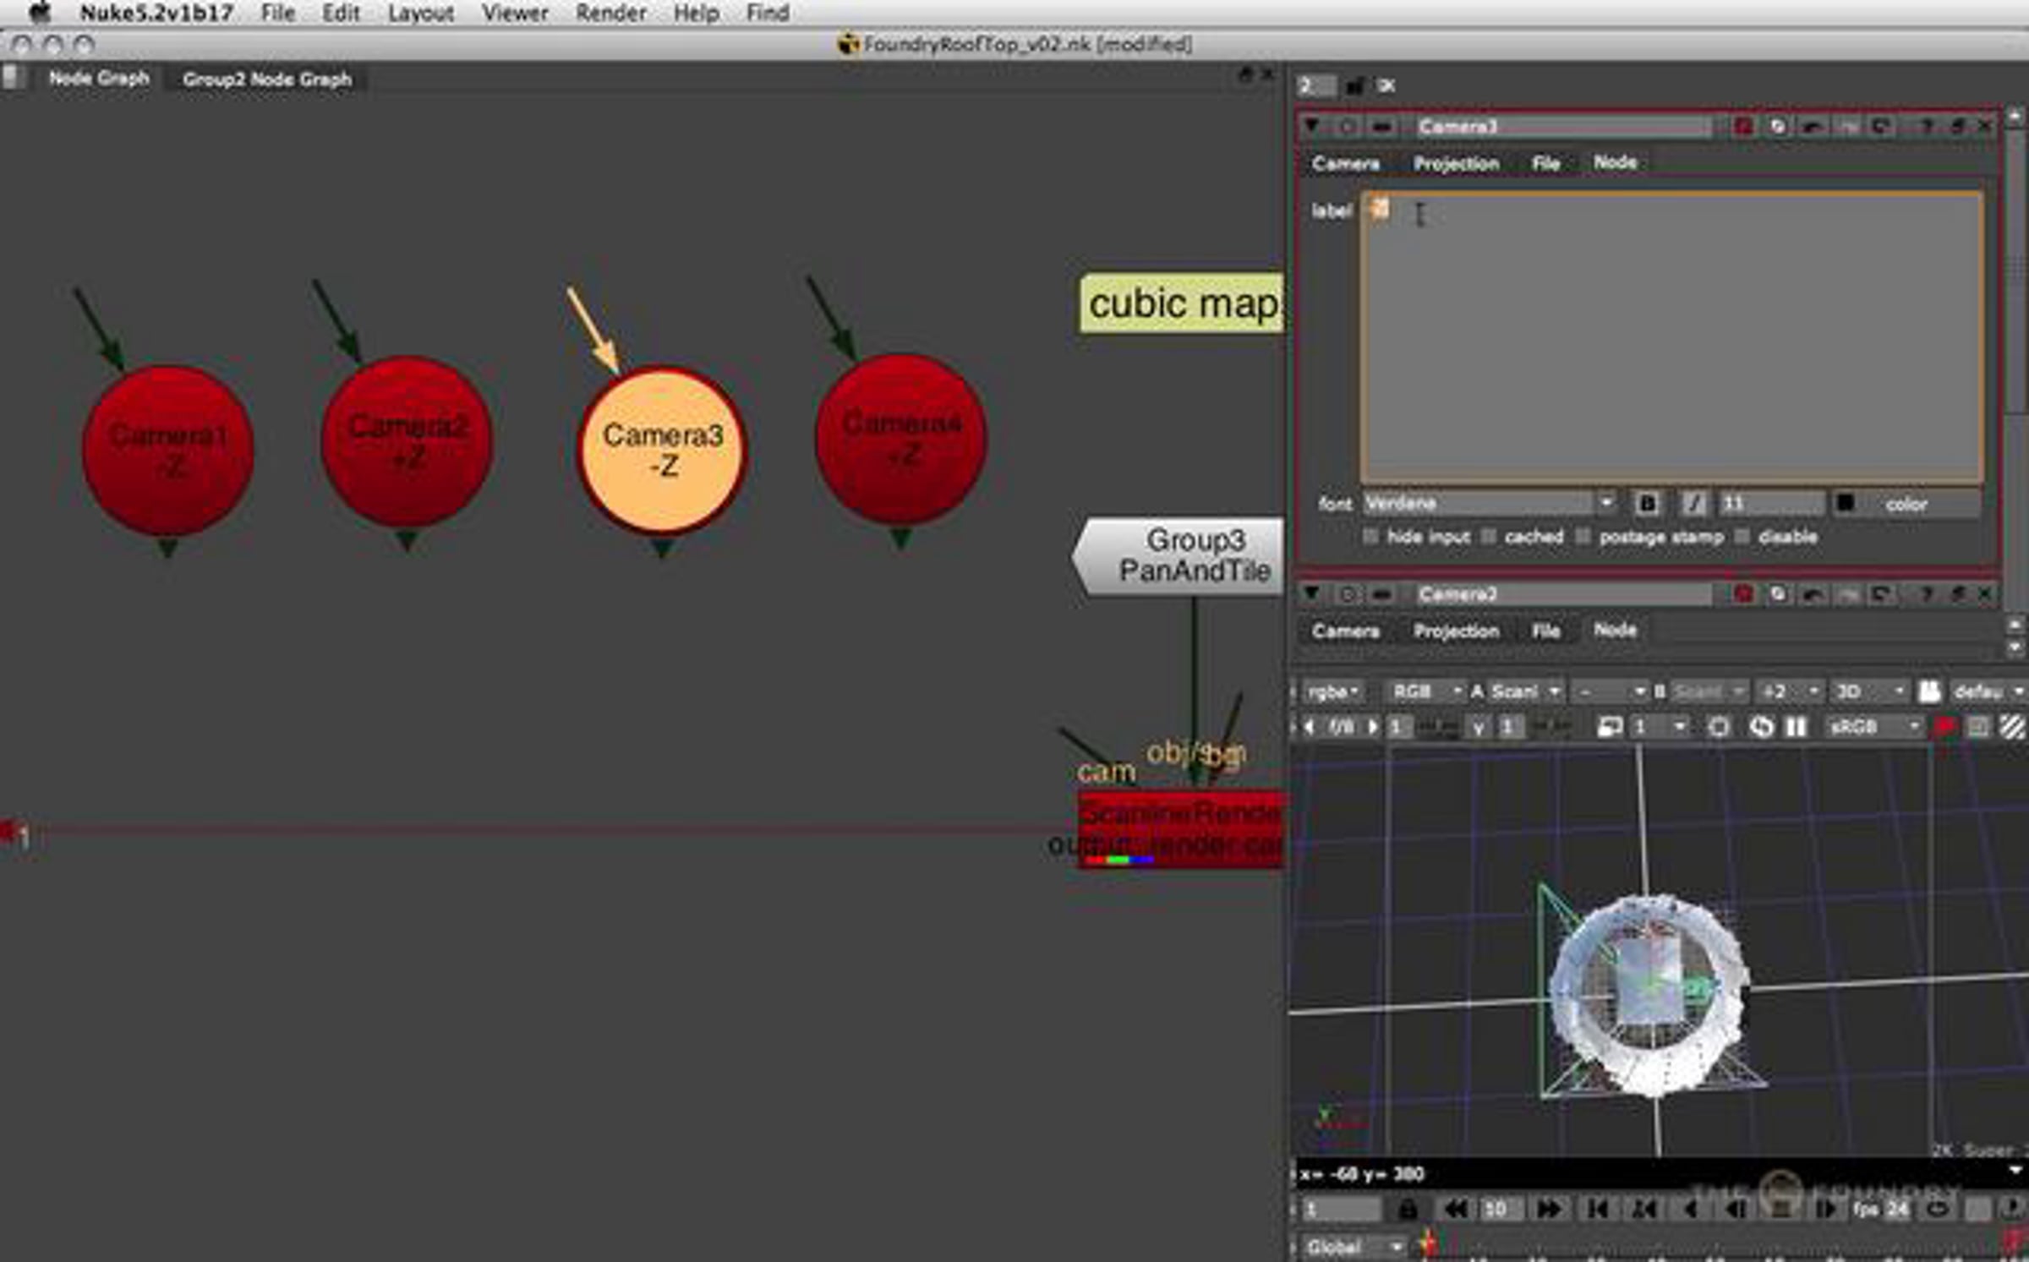The width and height of the screenshot is (2029, 1262).
Task: Open the black label color swatch
Action: pos(1845,504)
